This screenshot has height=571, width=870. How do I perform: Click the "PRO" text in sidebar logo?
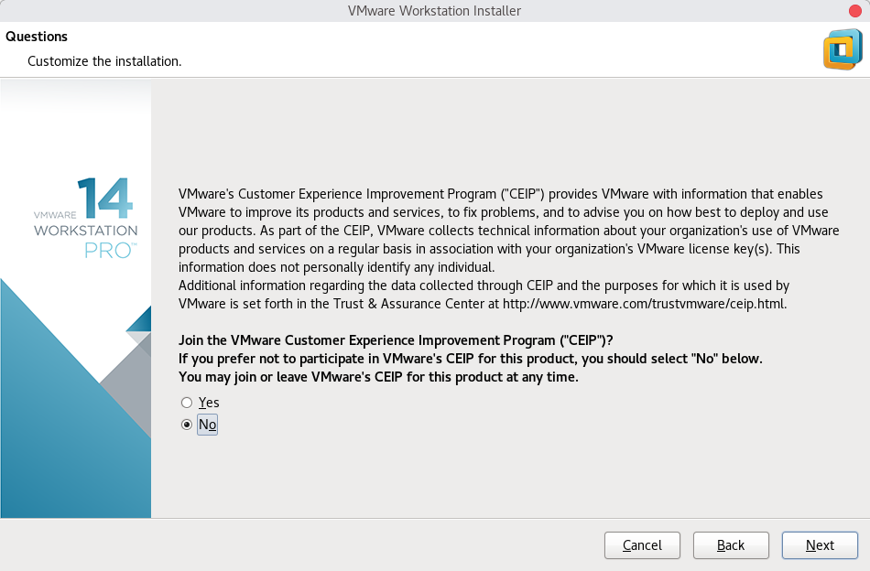(109, 250)
